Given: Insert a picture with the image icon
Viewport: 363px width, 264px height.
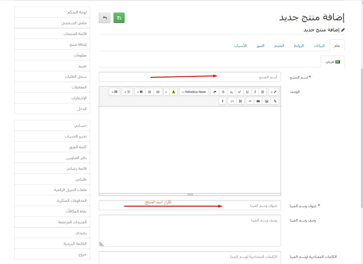Looking at the screenshot, I should pos(266,101).
